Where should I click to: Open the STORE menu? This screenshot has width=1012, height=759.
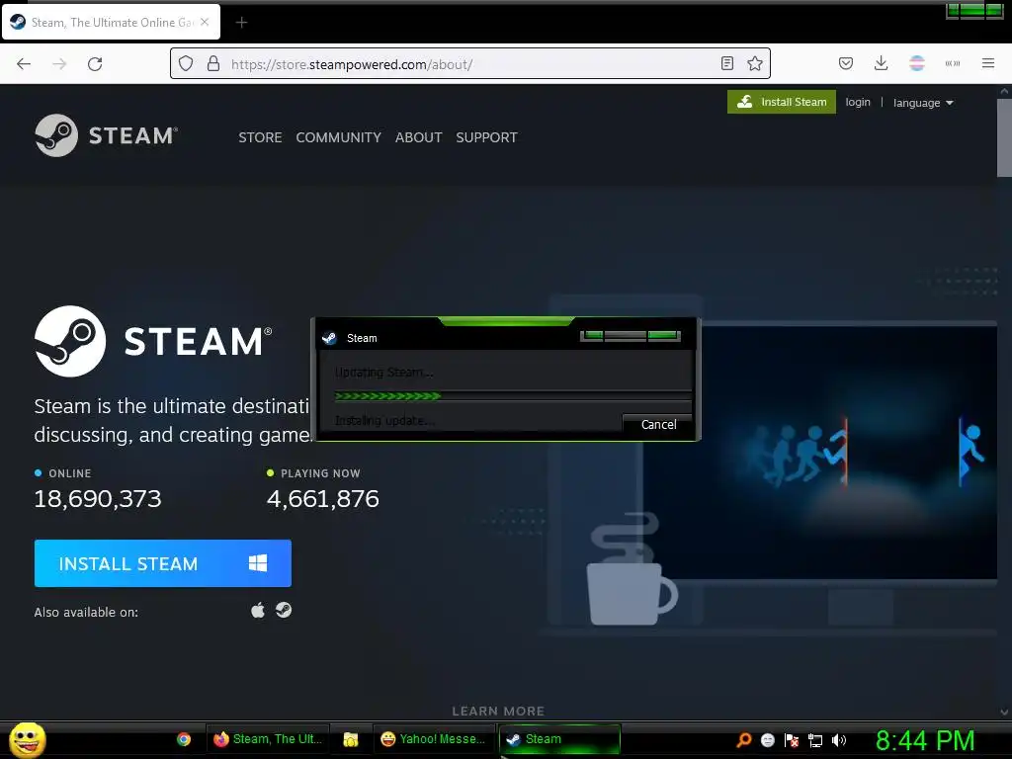[260, 137]
